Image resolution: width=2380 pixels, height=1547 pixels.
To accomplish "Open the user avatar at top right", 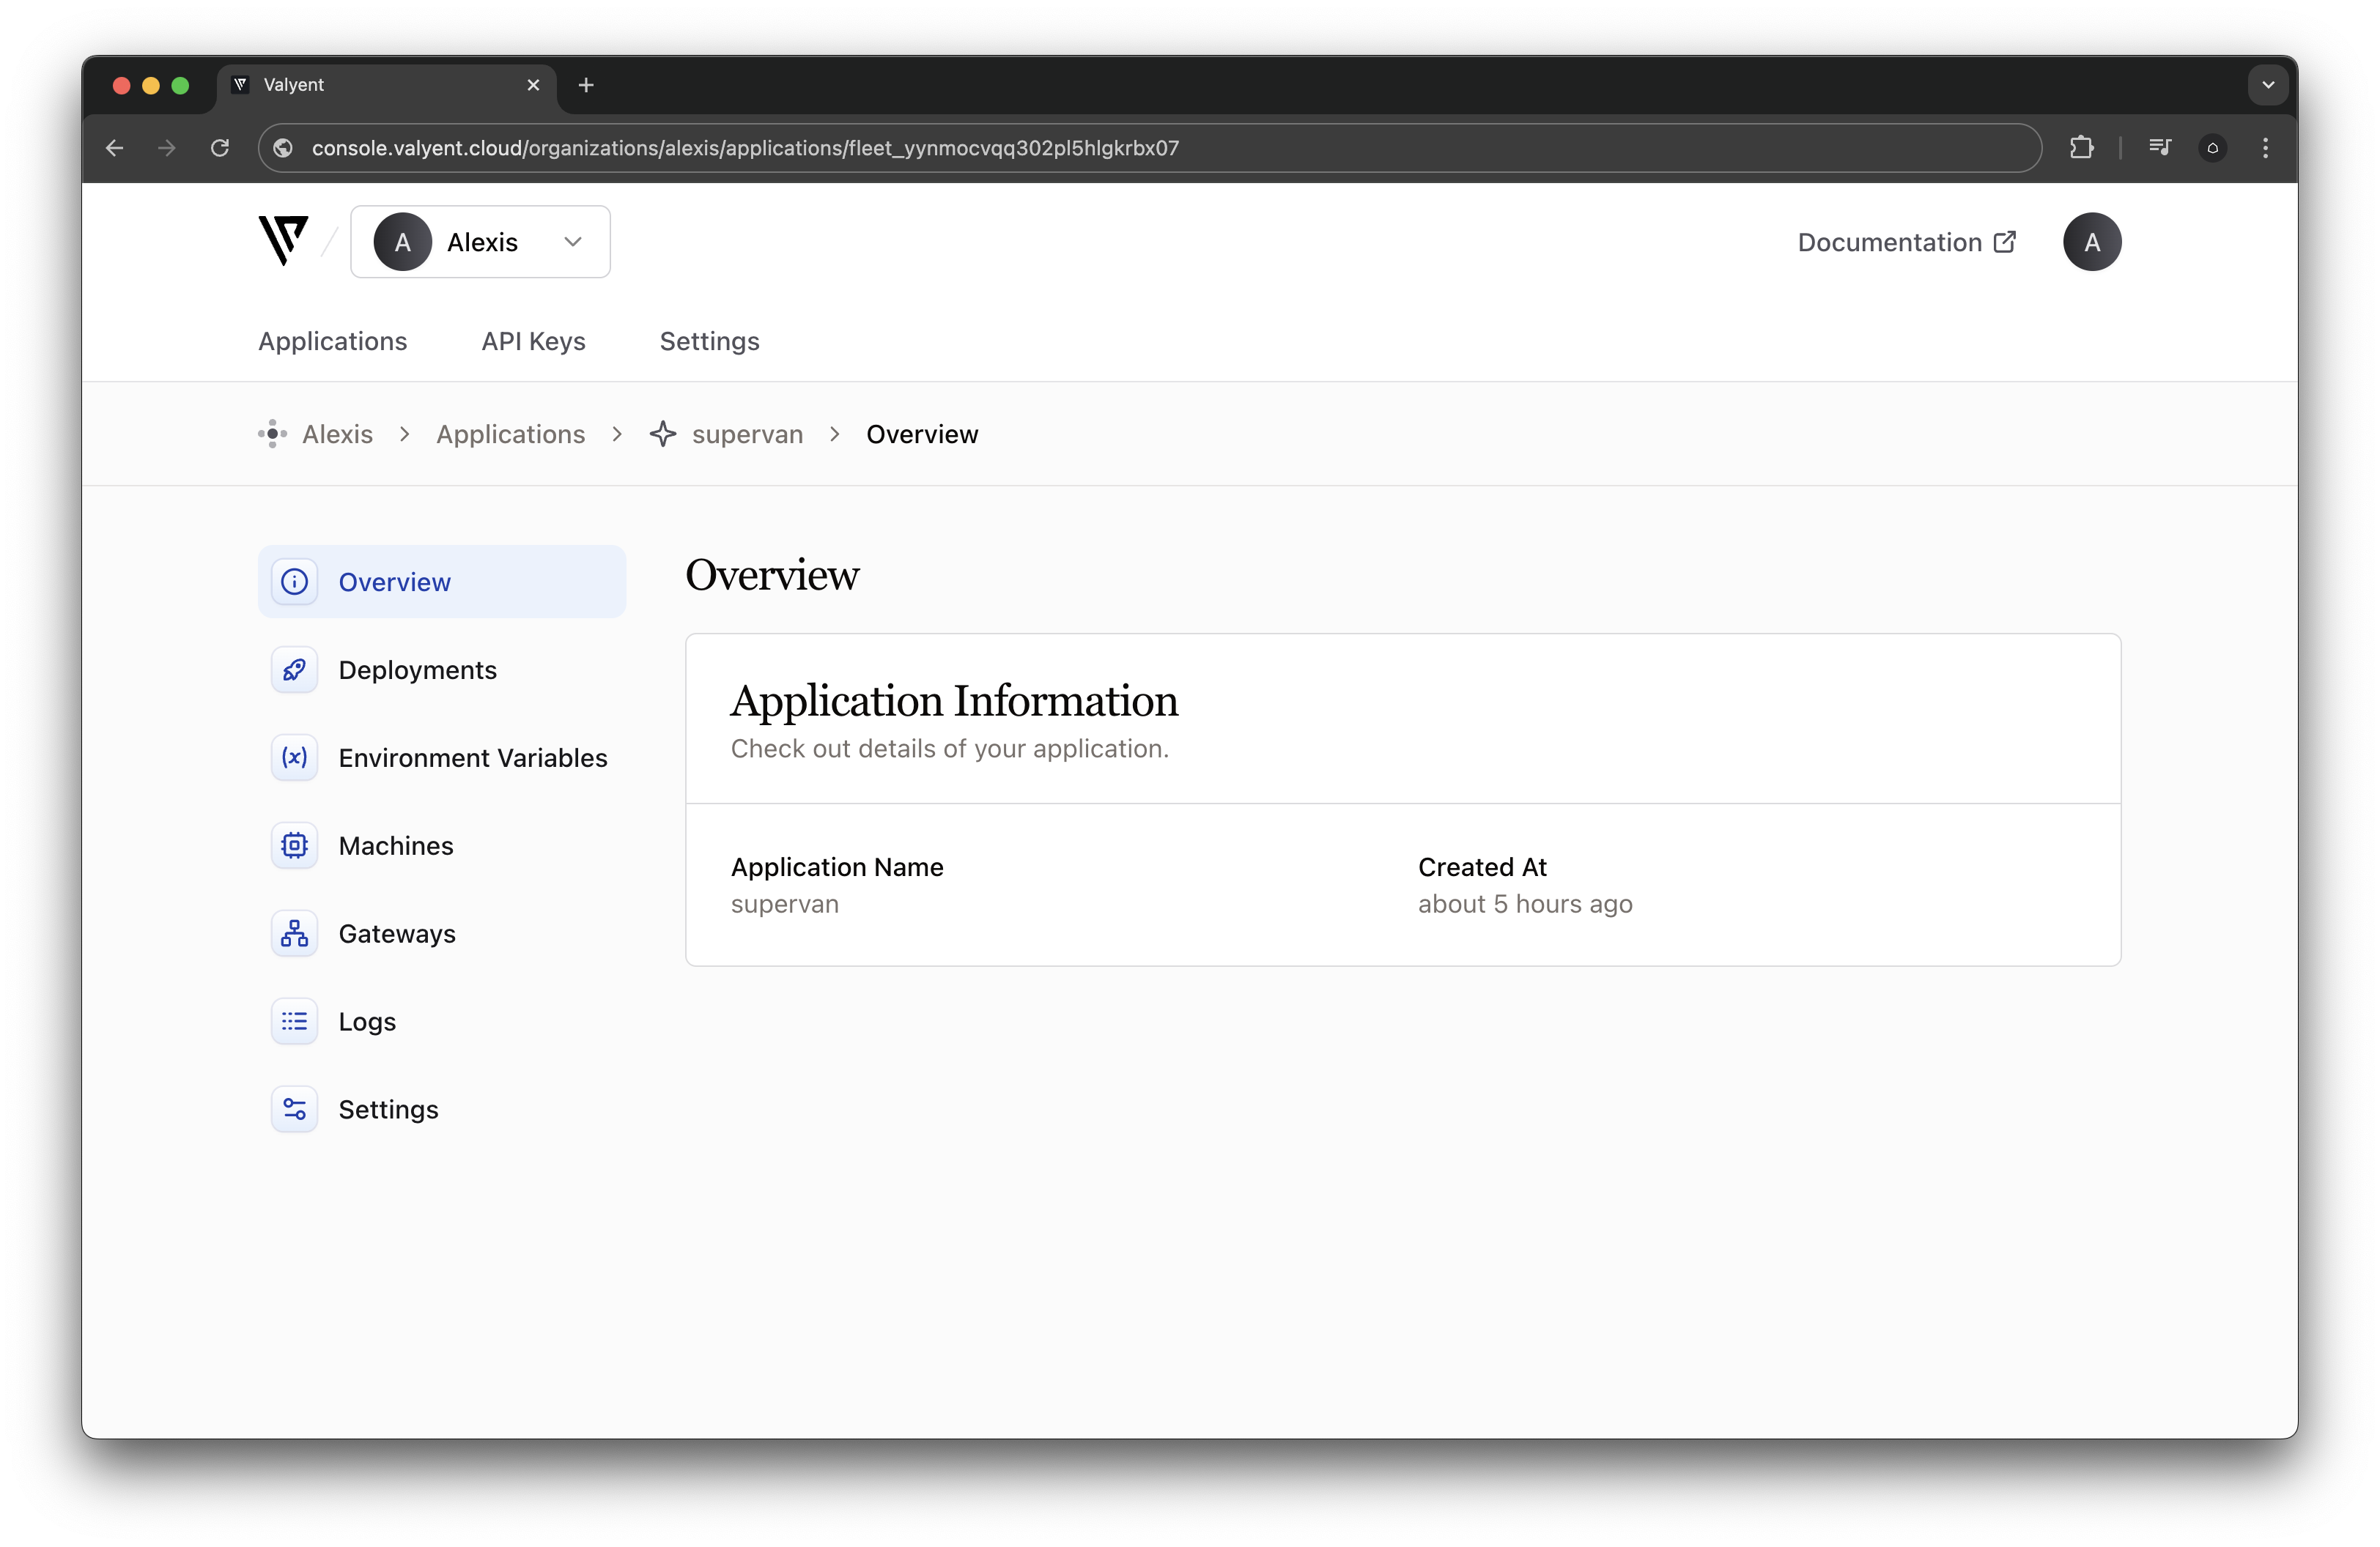I will (2091, 242).
